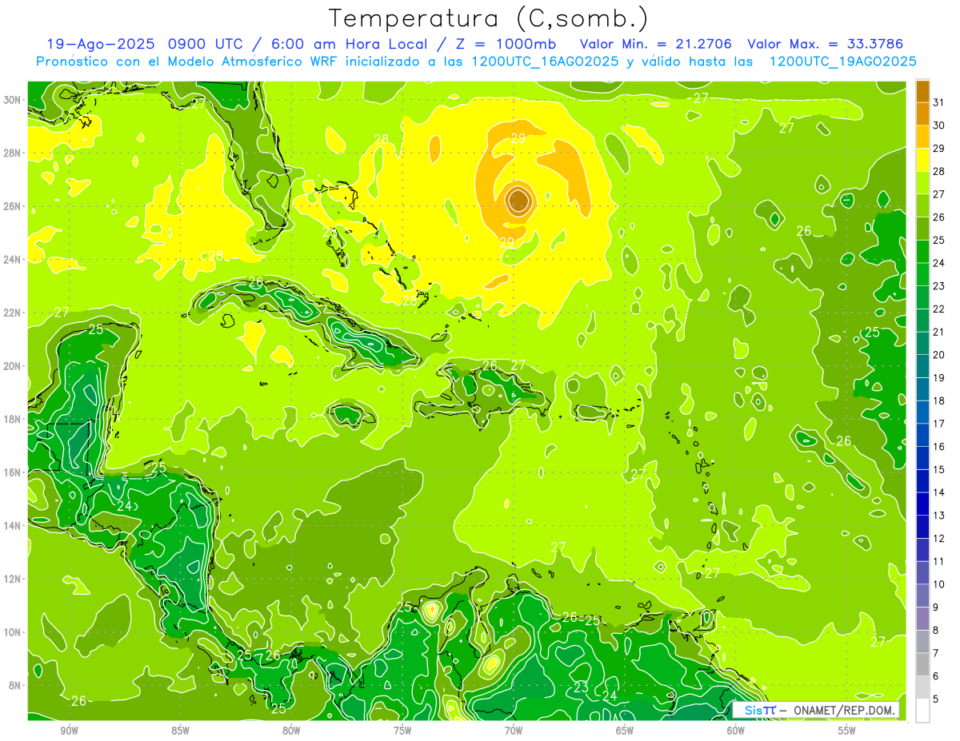Click 'Valor Max. = 33.3786' value

point(826,44)
